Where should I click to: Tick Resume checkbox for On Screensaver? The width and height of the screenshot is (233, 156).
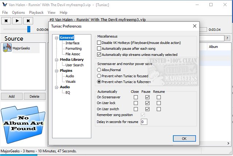[x=159, y=97]
